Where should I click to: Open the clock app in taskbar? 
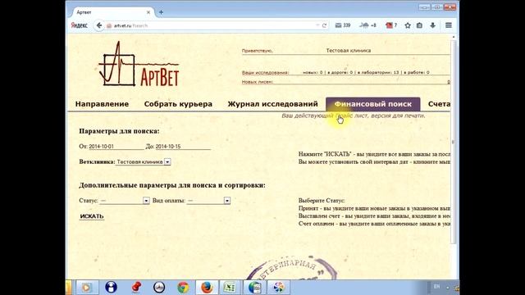[x=159, y=288]
